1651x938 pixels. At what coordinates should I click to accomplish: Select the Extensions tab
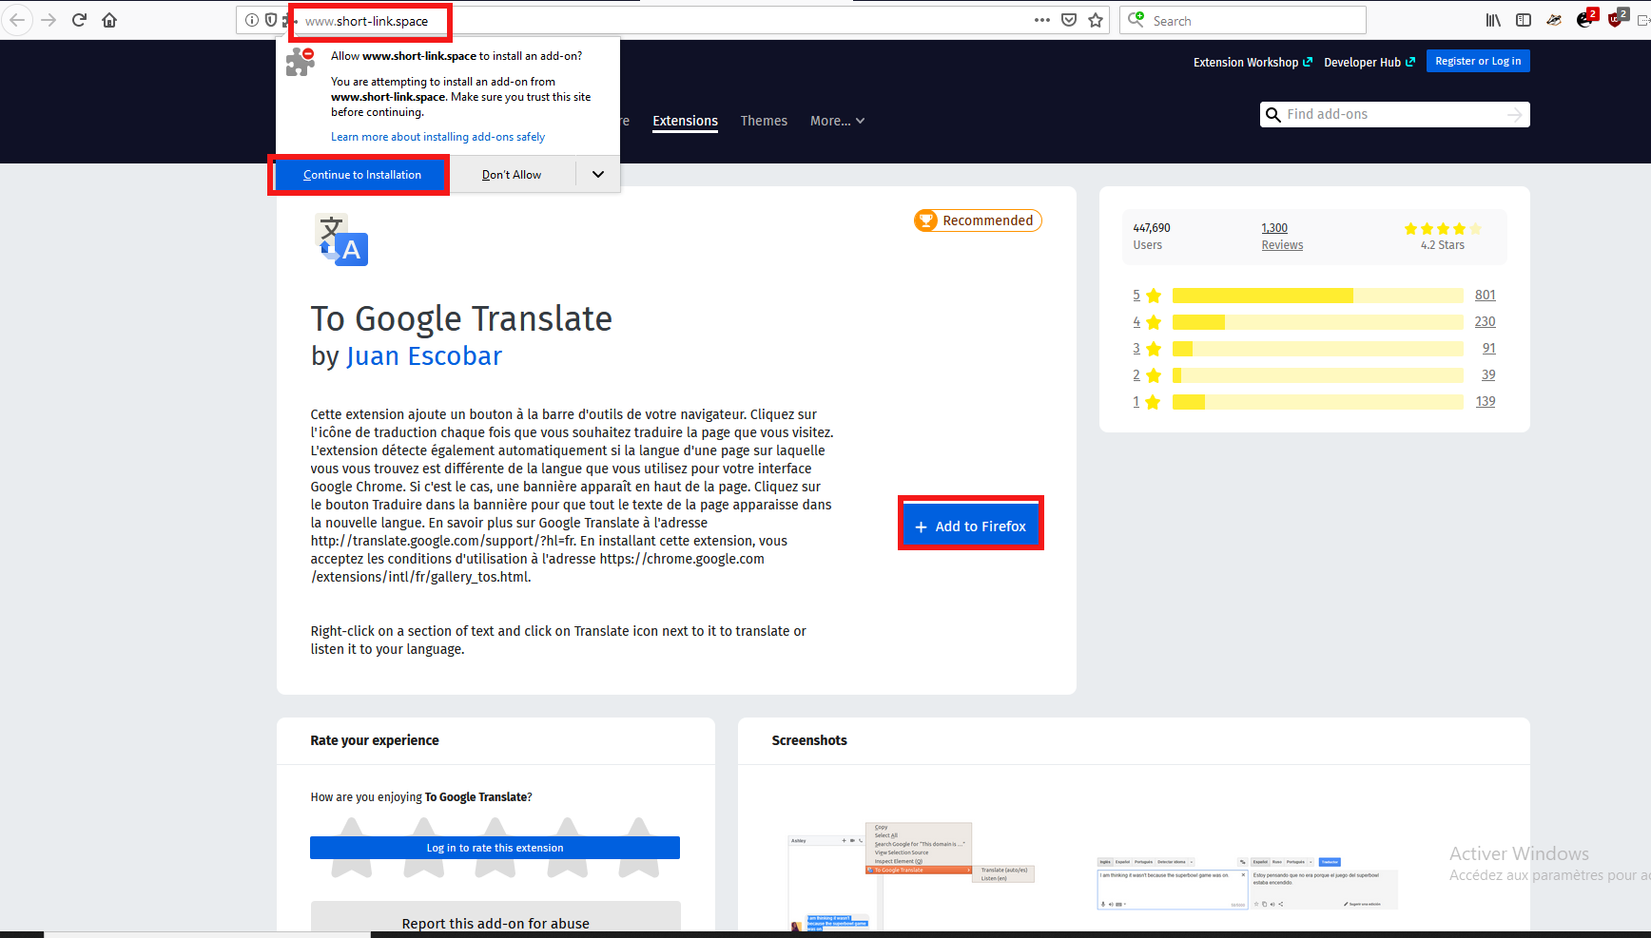click(685, 121)
